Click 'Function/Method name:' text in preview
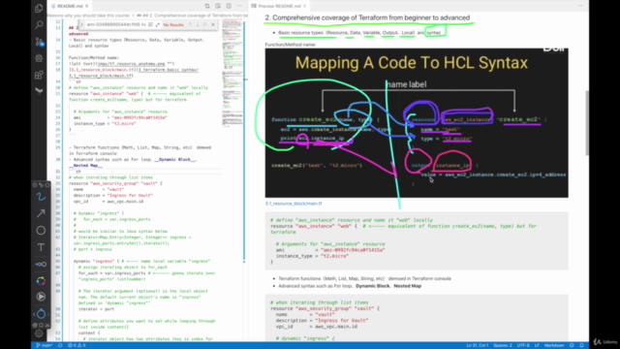The image size is (620, 349). tap(291, 45)
